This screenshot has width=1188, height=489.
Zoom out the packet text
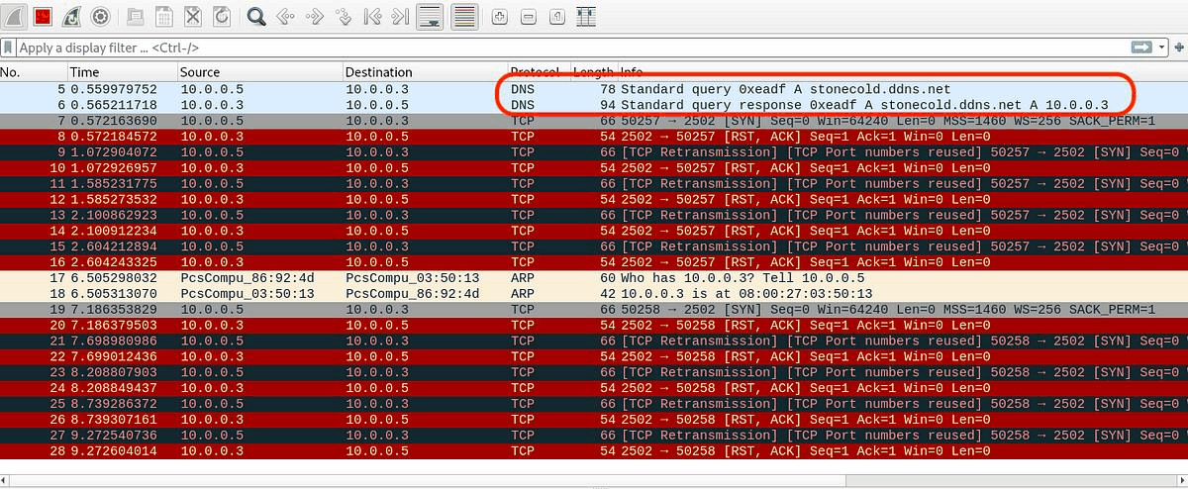[529, 16]
